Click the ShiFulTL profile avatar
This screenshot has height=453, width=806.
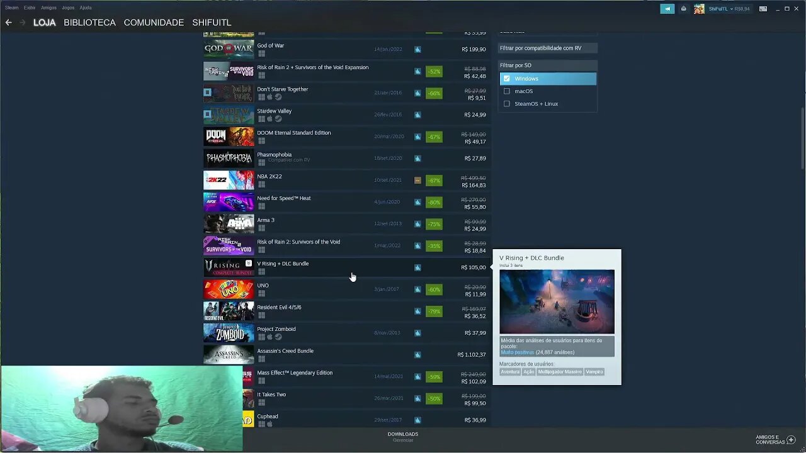click(699, 9)
